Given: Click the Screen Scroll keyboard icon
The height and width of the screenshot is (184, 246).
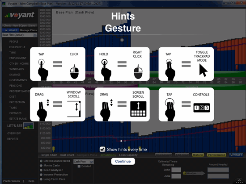Looking at the screenshot, I should pos(138,109).
